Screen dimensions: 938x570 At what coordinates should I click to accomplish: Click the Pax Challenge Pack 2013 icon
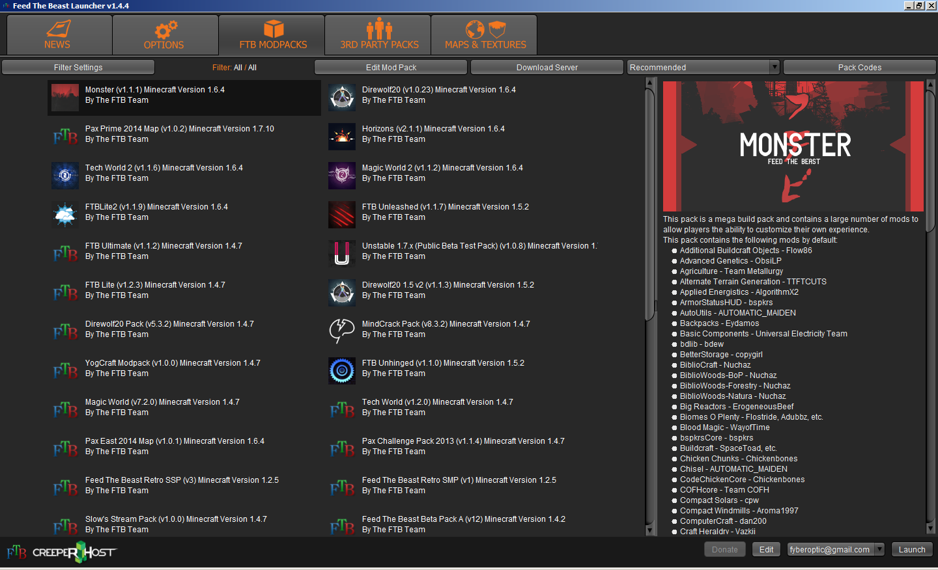coord(342,449)
